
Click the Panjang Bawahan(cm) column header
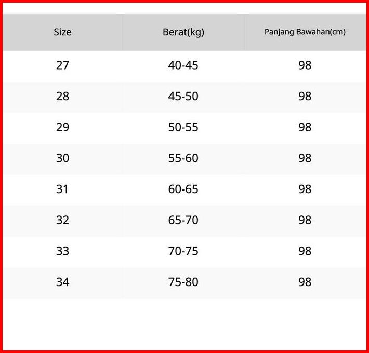click(305, 32)
